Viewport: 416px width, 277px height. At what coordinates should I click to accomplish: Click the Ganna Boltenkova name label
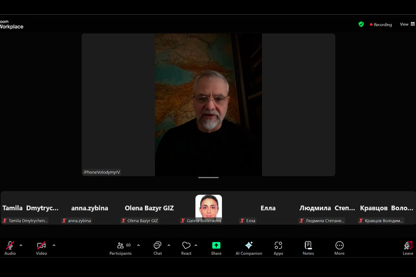[204, 221]
